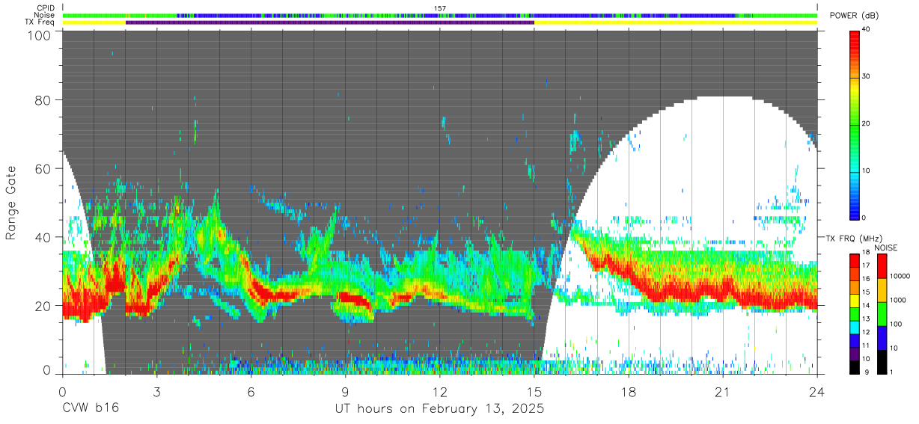Click the NOISE legend title
Viewport: 919px width, 424px height.
click(x=885, y=248)
